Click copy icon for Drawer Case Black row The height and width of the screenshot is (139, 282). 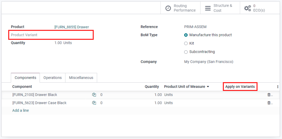[94, 103]
